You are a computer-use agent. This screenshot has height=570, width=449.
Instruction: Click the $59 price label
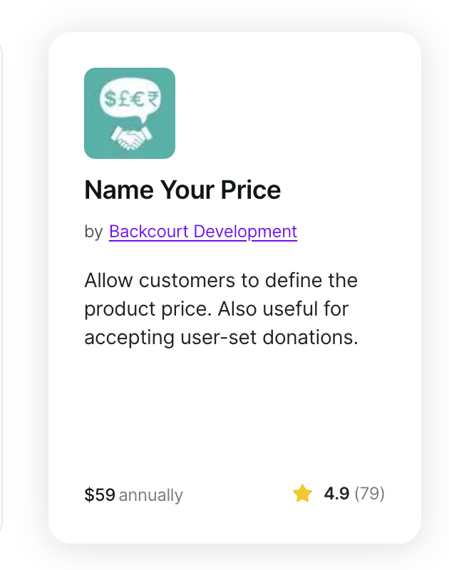pyautogui.click(x=100, y=494)
